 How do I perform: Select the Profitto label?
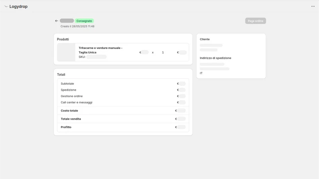point(66,127)
